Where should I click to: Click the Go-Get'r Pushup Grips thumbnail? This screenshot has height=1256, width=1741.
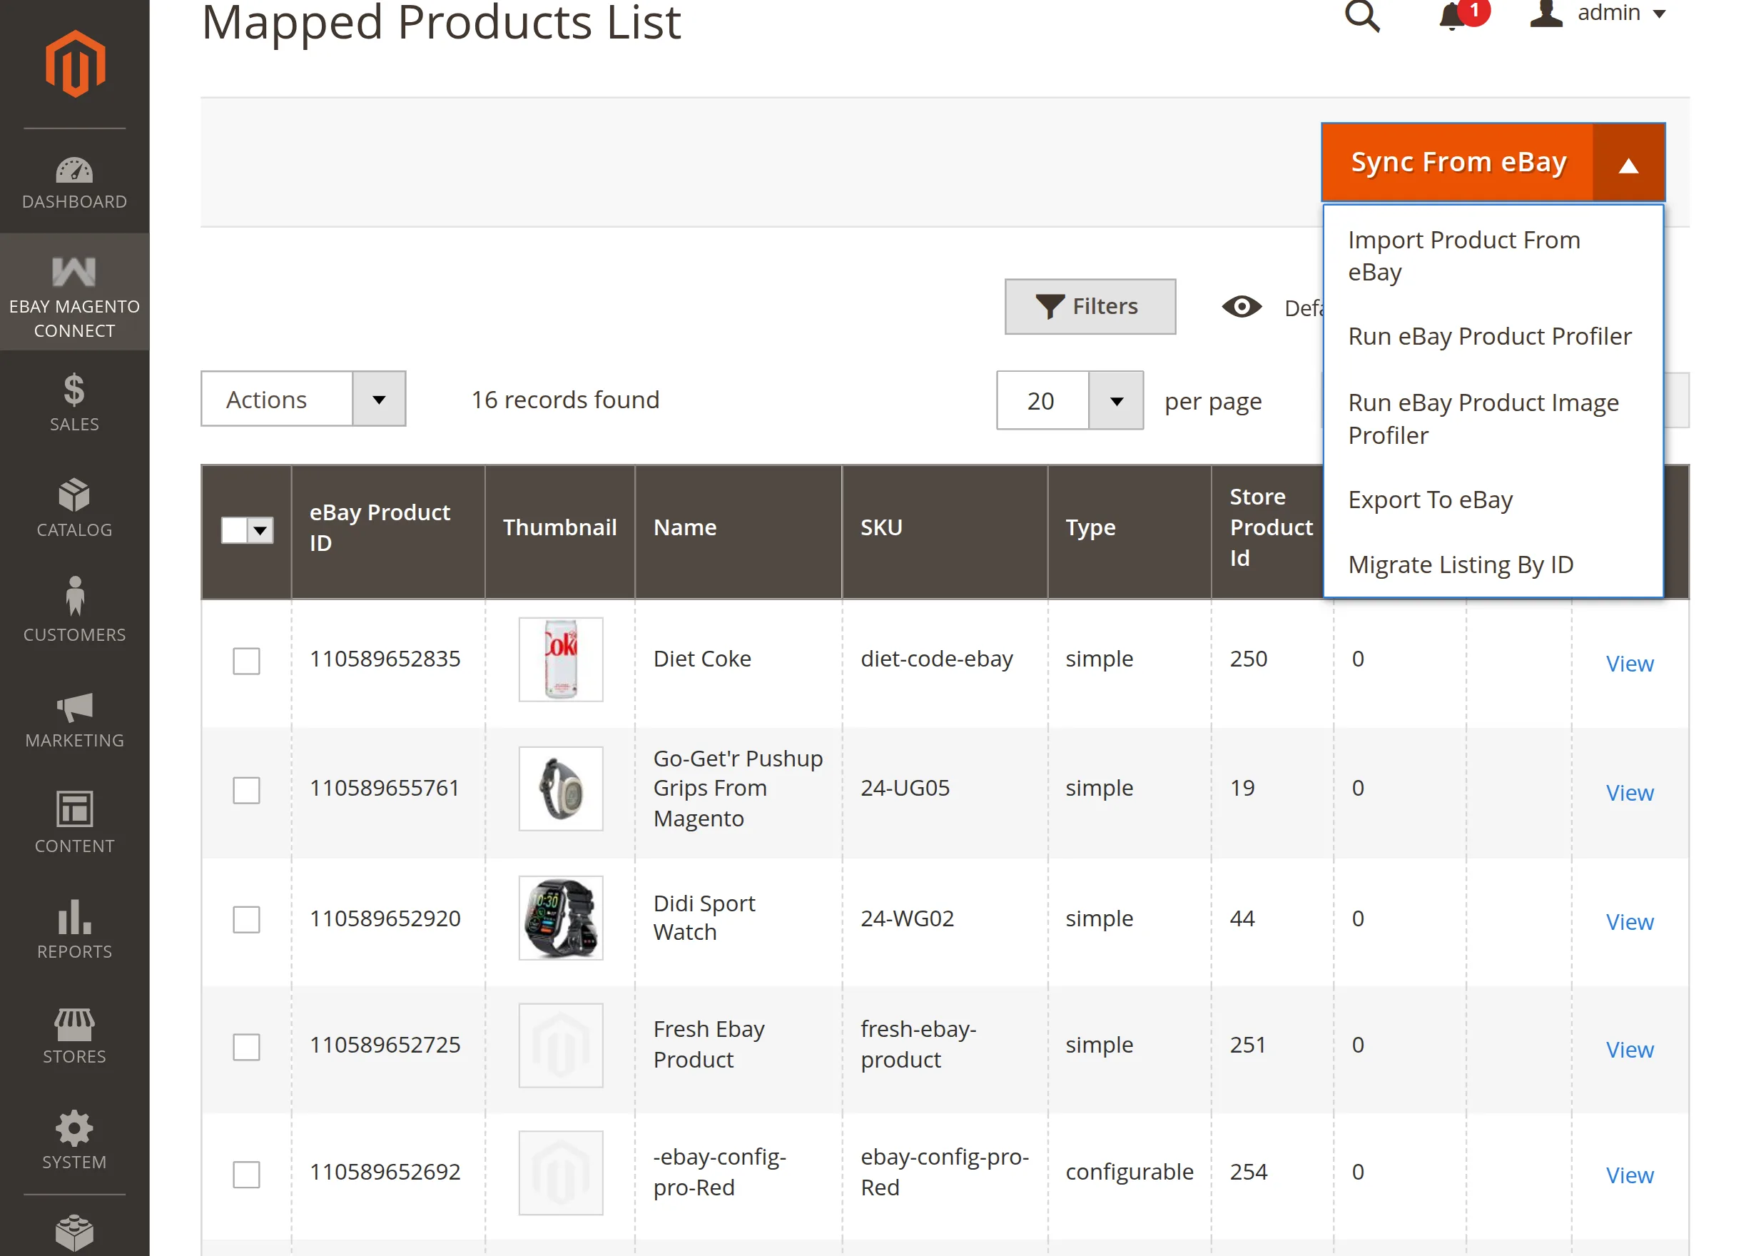coord(560,789)
